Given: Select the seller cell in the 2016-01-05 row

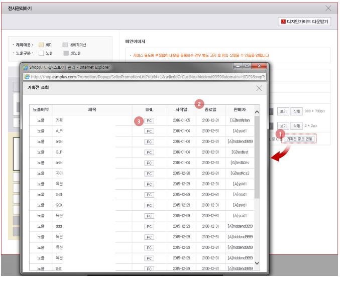Looking at the screenshot, I should click(240, 120).
